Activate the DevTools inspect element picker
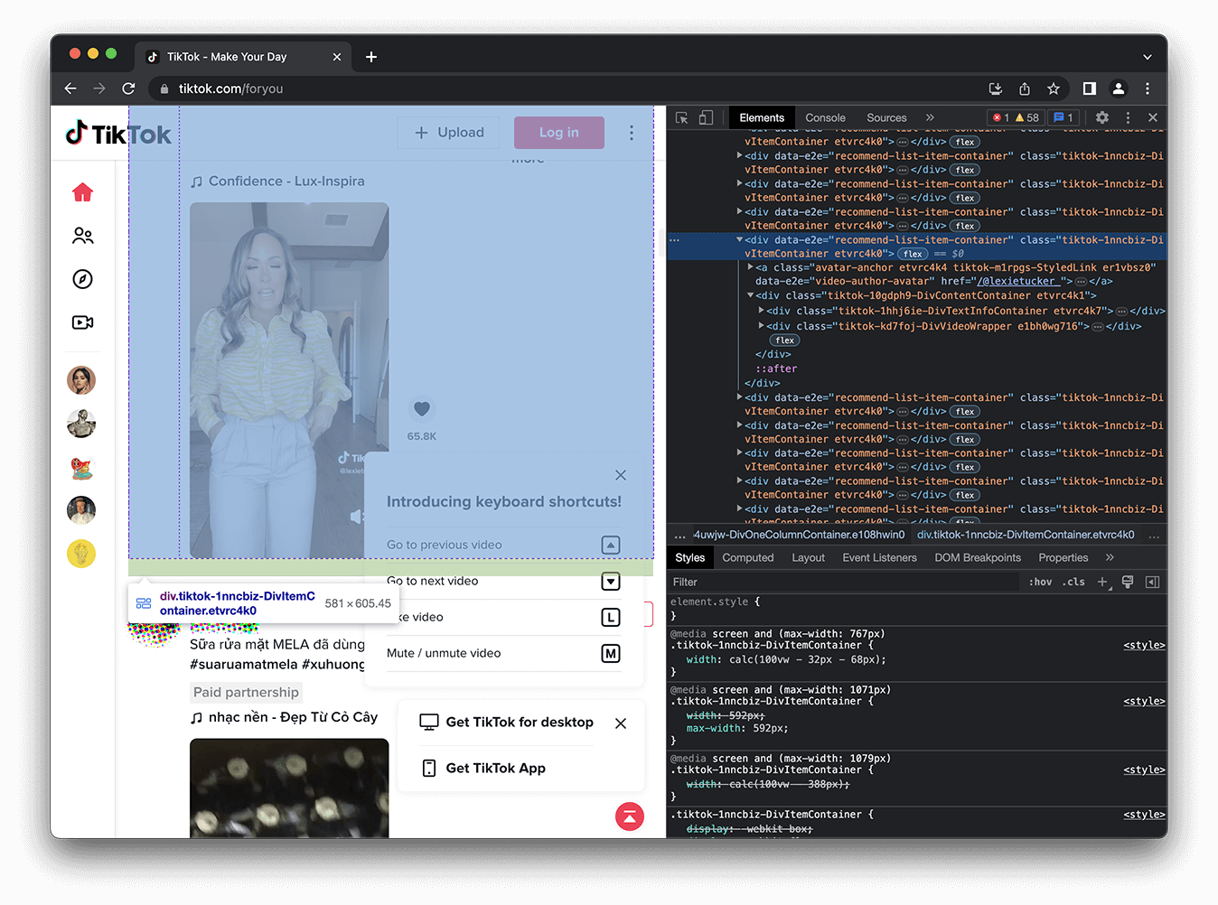 [x=682, y=118]
